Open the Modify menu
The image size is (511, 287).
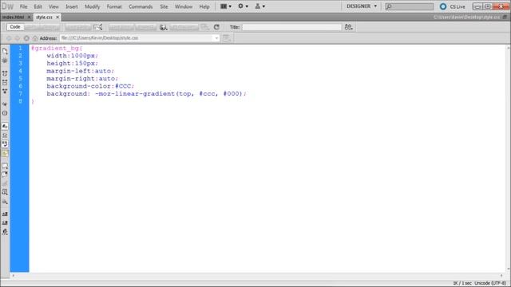pos(93,6)
